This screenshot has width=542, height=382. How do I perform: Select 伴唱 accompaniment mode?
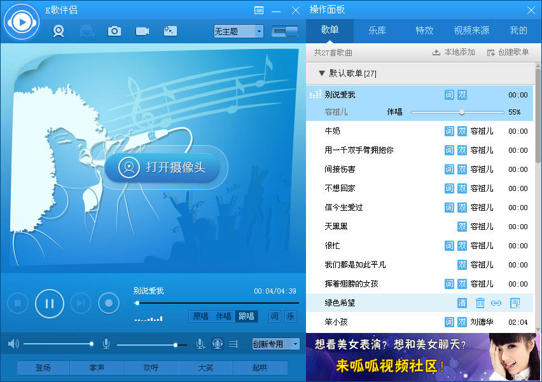pos(223,316)
